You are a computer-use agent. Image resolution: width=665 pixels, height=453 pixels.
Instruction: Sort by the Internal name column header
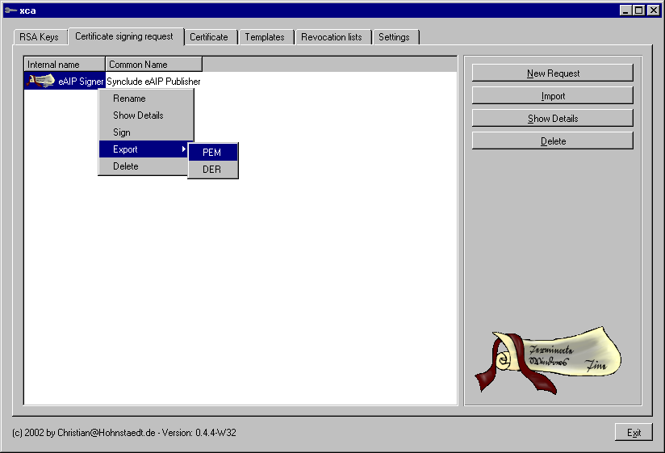tap(65, 64)
